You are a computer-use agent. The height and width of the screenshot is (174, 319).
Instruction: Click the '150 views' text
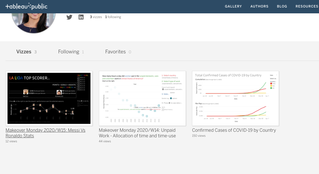(x=199, y=136)
